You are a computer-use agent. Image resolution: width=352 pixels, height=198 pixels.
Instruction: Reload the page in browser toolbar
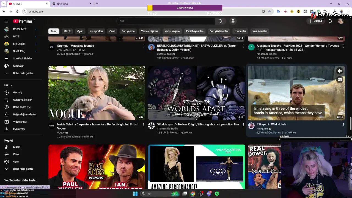[17, 12]
